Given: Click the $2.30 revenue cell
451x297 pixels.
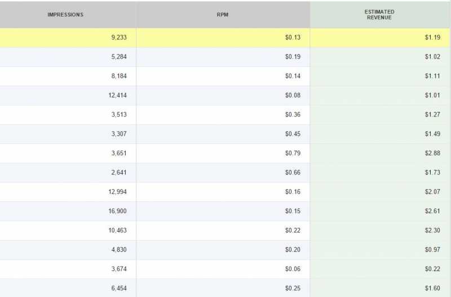Looking at the screenshot, I should (x=432, y=231).
